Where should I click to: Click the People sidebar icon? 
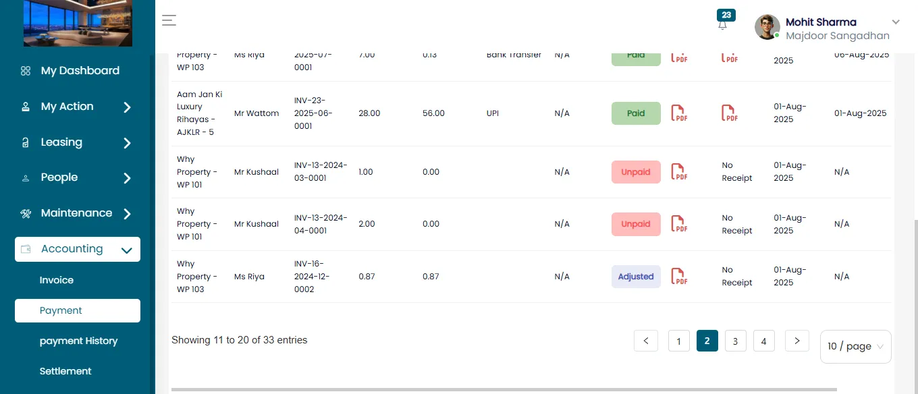click(26, 178)
